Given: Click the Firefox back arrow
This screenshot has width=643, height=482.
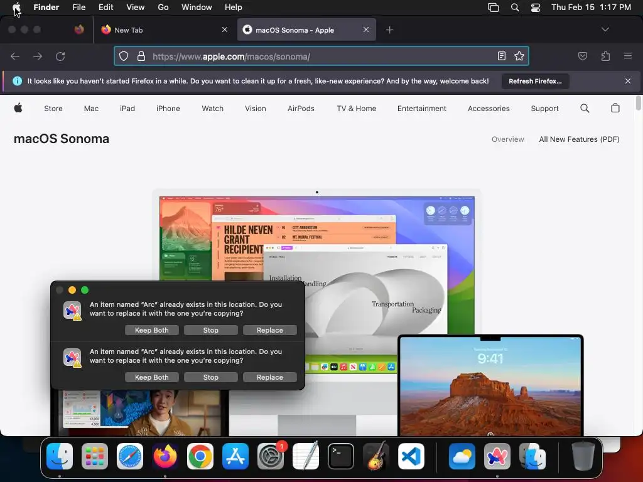Looking at the screenshot, I should point(15,56).
